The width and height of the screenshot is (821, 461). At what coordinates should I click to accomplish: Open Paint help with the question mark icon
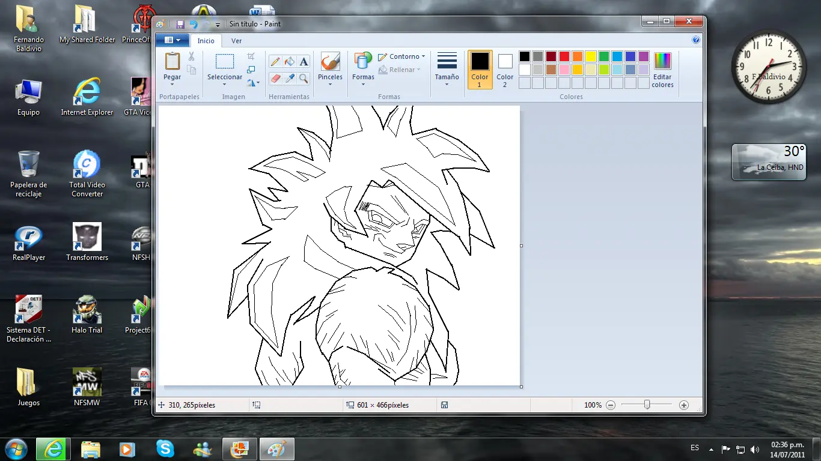[x=696, y=40]
